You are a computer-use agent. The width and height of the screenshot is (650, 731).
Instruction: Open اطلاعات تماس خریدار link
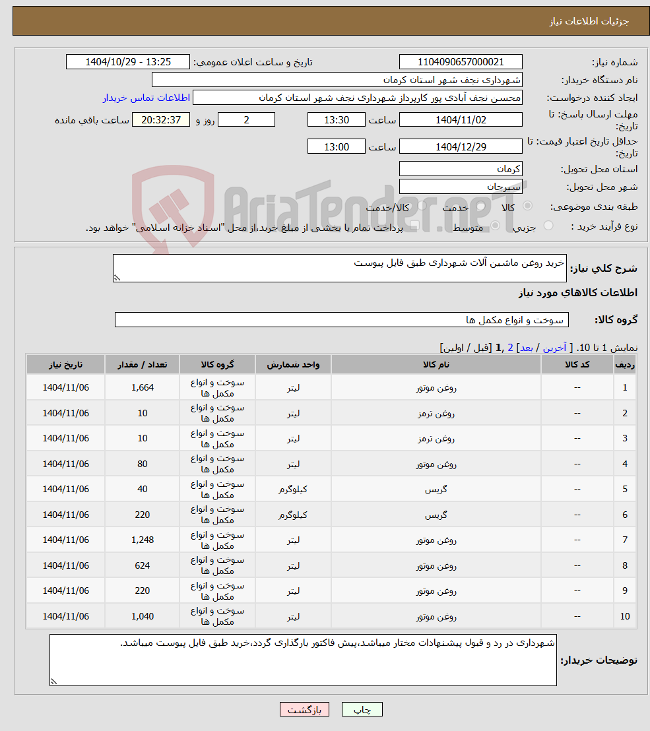click(x=146, y=98)
